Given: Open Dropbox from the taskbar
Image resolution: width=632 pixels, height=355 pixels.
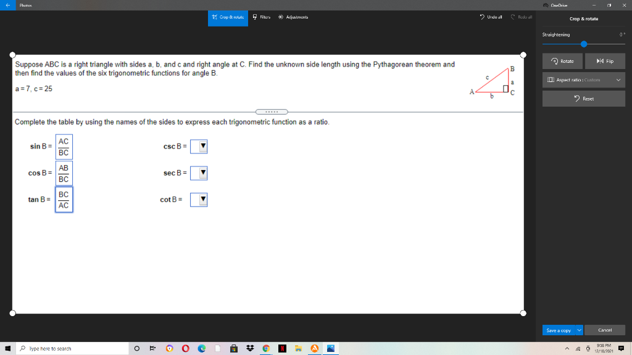Looking at the screenshot, I should (x=249, y=349).
